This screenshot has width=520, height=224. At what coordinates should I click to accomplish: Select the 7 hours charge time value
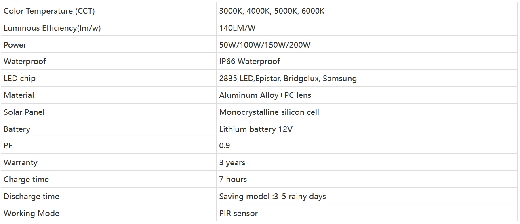click(x=233, y=180)
